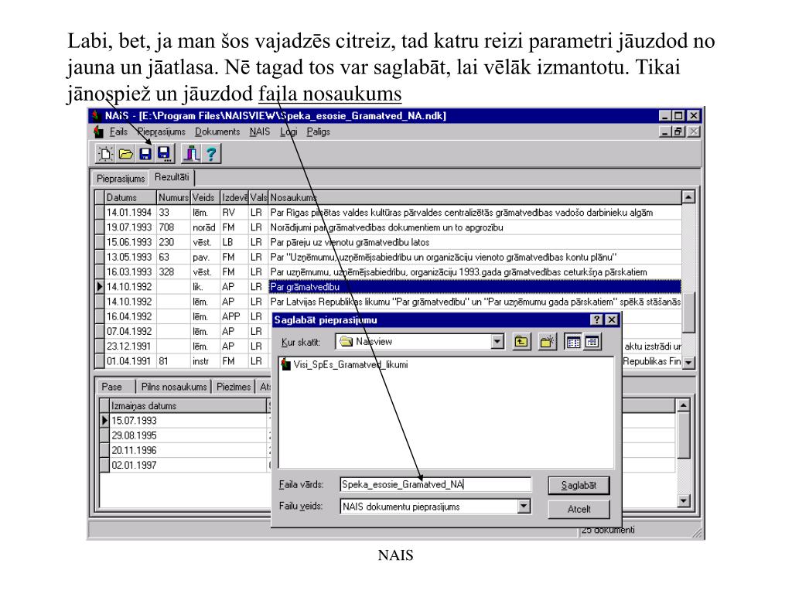Click the New query toolbar icon
The height and width of the screenshot is (594, 792).
pyautogui.click(x=105, y=154)
